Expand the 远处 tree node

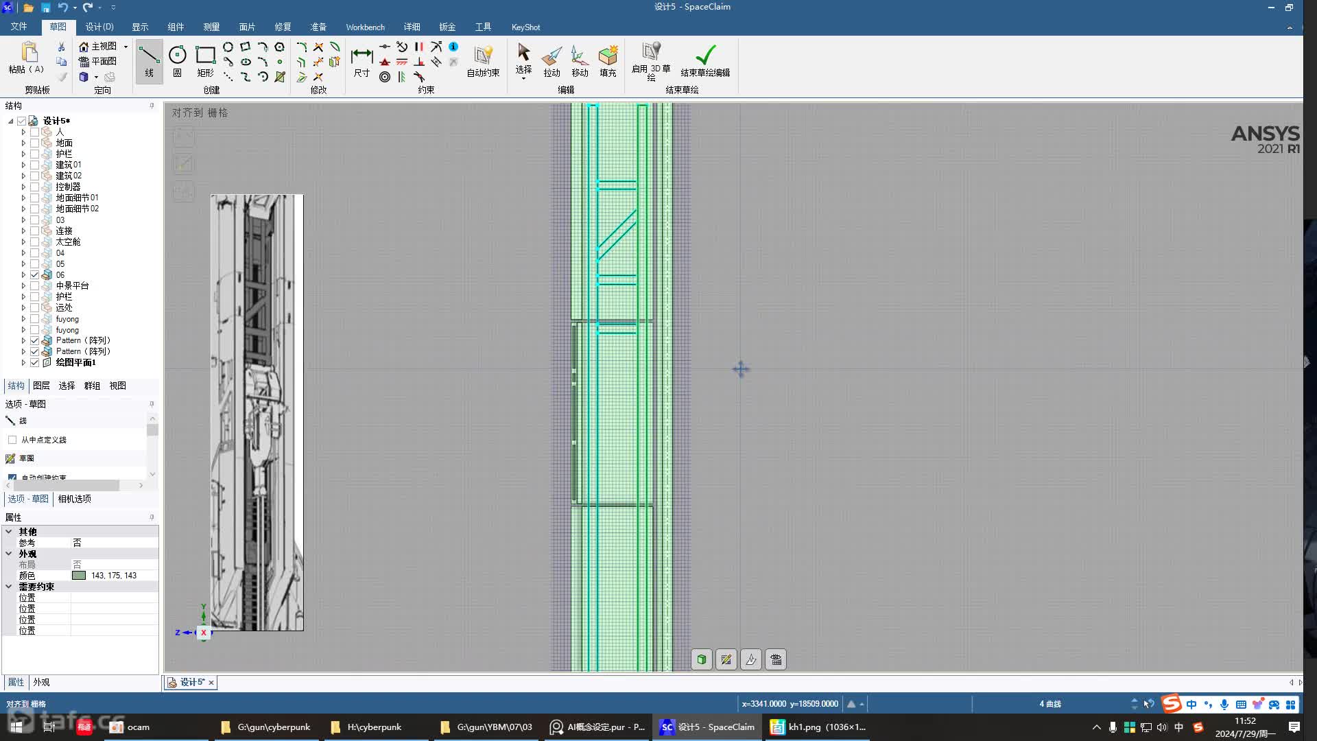[x=23, y=307]
